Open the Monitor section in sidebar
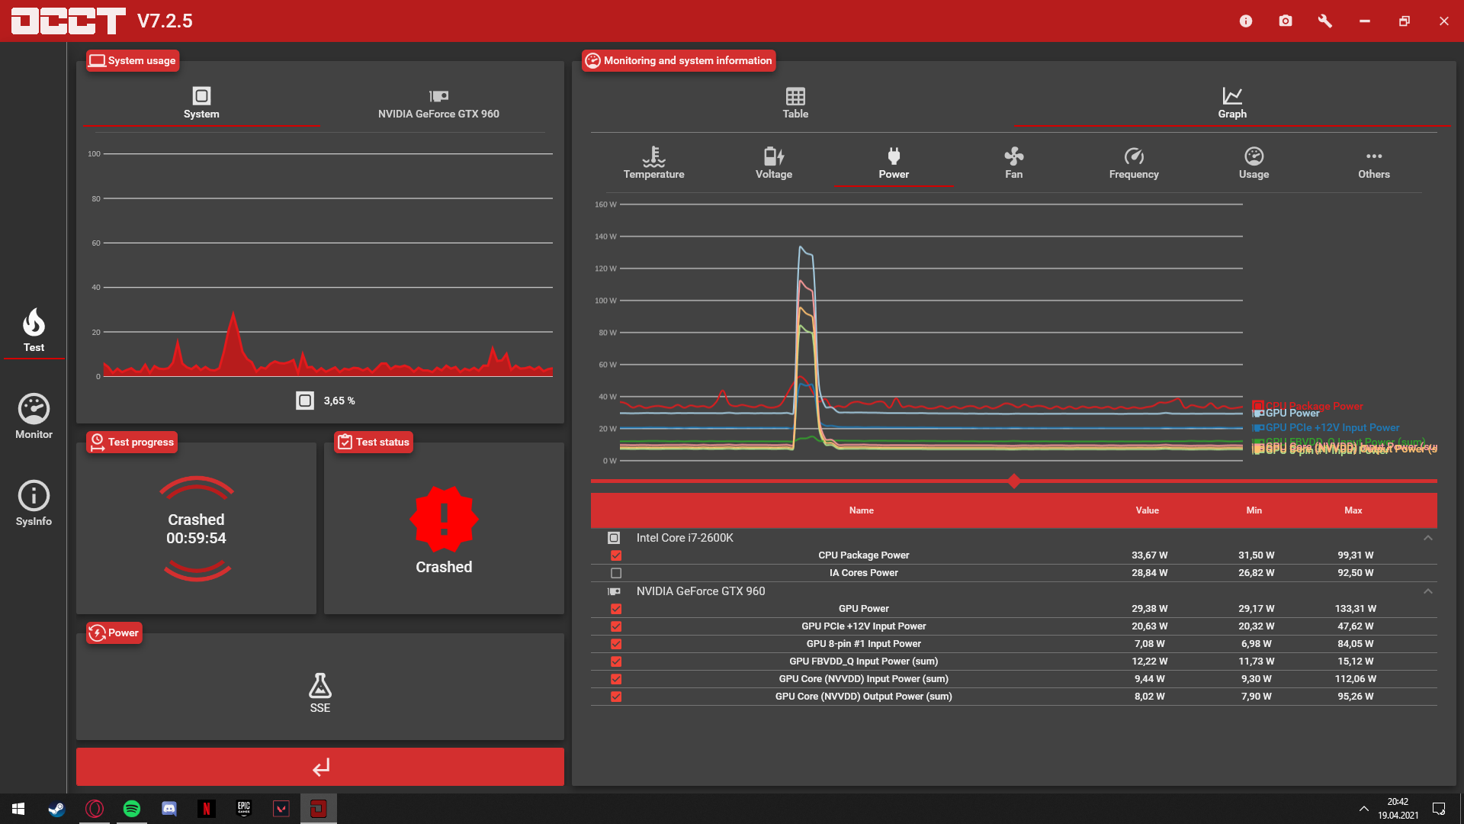 click(34, 417)
